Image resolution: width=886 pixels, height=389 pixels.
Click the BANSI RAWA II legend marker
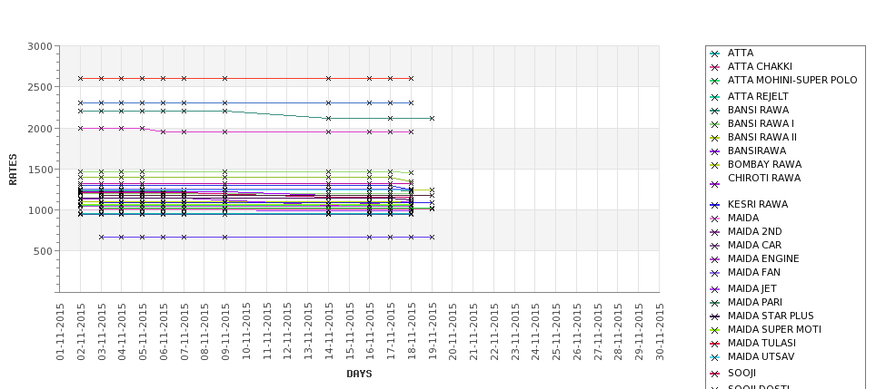coord(715,138)
